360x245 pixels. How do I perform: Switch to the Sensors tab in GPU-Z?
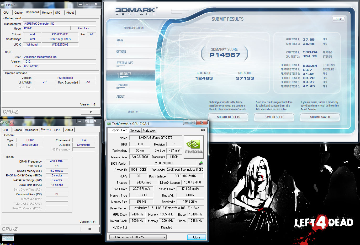(x=135, y=130)
